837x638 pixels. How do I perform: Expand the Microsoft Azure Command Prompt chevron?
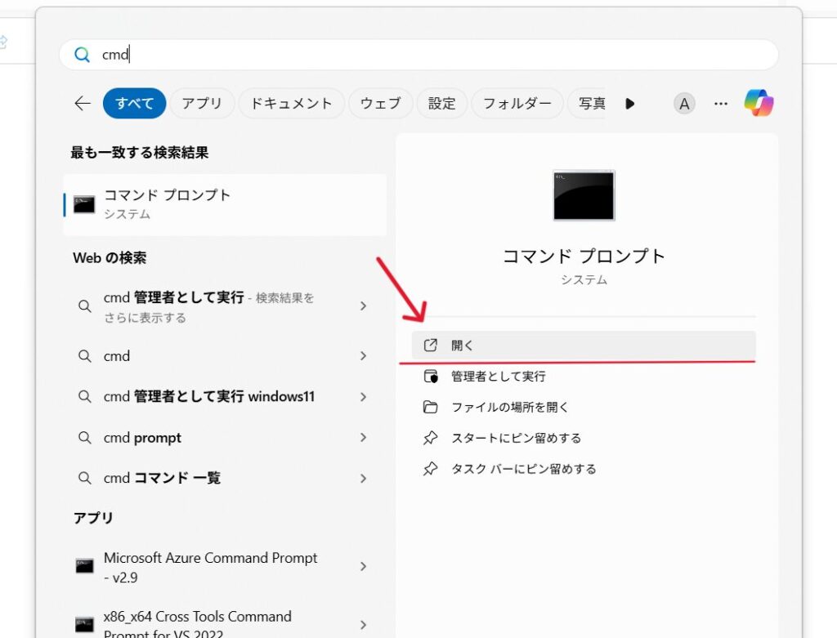click(363, 566)
